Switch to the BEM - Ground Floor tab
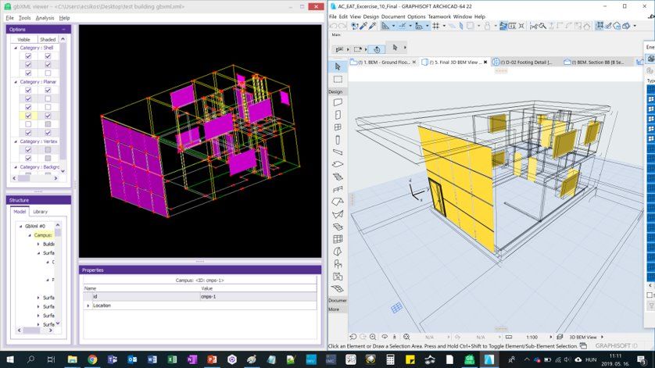This screenshot has width=655, height=368. point(383,62)
